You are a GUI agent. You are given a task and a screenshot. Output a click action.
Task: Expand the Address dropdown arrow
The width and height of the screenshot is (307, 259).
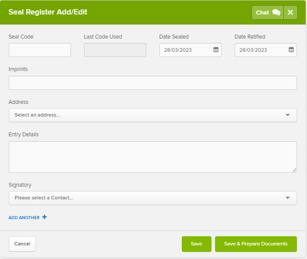287,115
